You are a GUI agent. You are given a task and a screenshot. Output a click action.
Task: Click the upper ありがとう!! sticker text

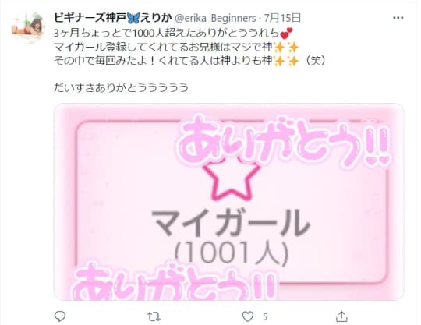(283, 143)
